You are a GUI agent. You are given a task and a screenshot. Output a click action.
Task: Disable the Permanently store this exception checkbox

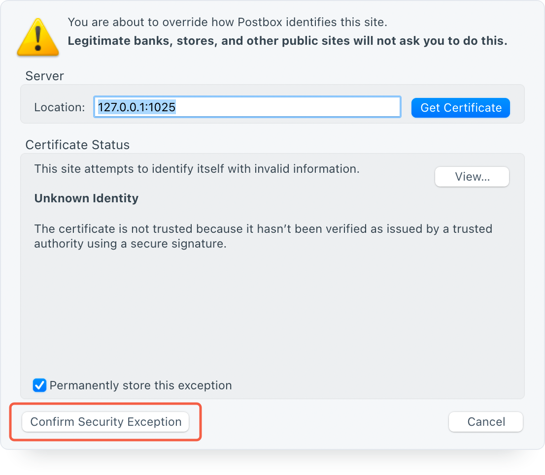point(39,385)
